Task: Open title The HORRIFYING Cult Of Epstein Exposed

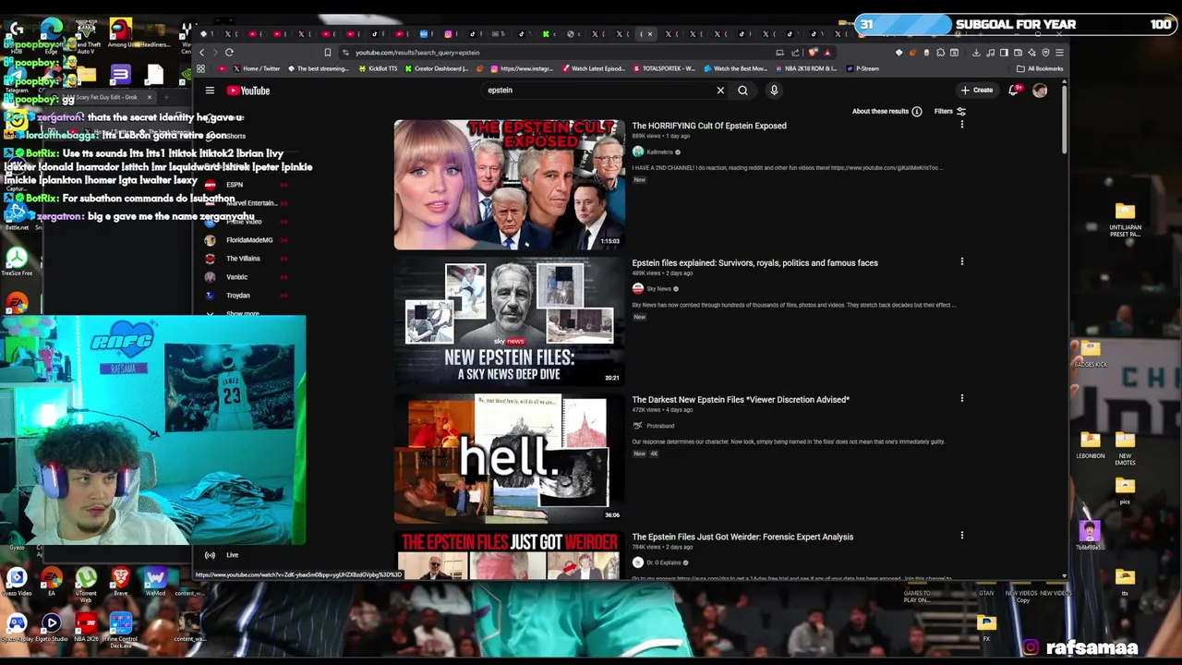Action: pos(709,126)
